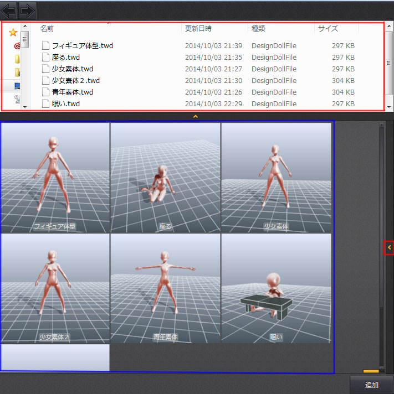Select the 座る.twd file icon
Viewport: 394px width, 394px height.
(46, 58)
